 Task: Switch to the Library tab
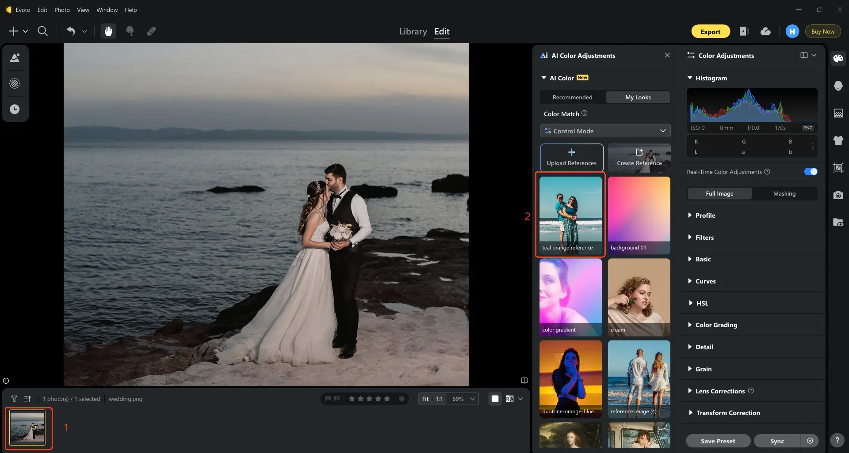(413, 31)
